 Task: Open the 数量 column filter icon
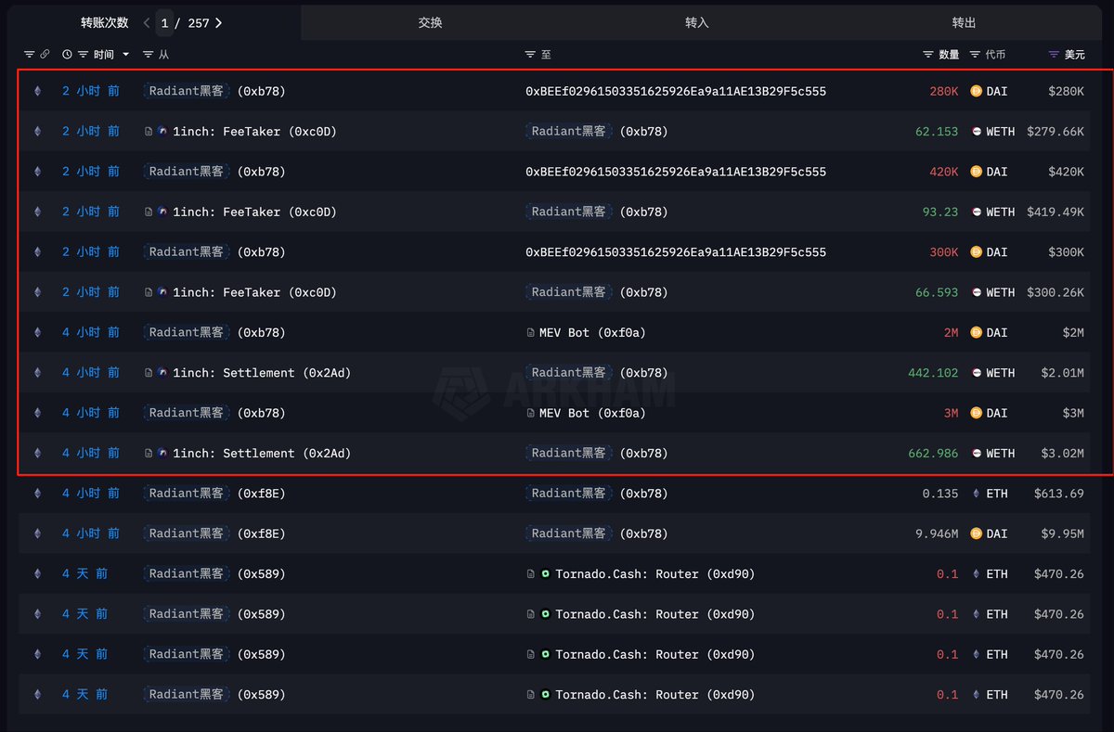pyautogui.click(x=928, y=55)
